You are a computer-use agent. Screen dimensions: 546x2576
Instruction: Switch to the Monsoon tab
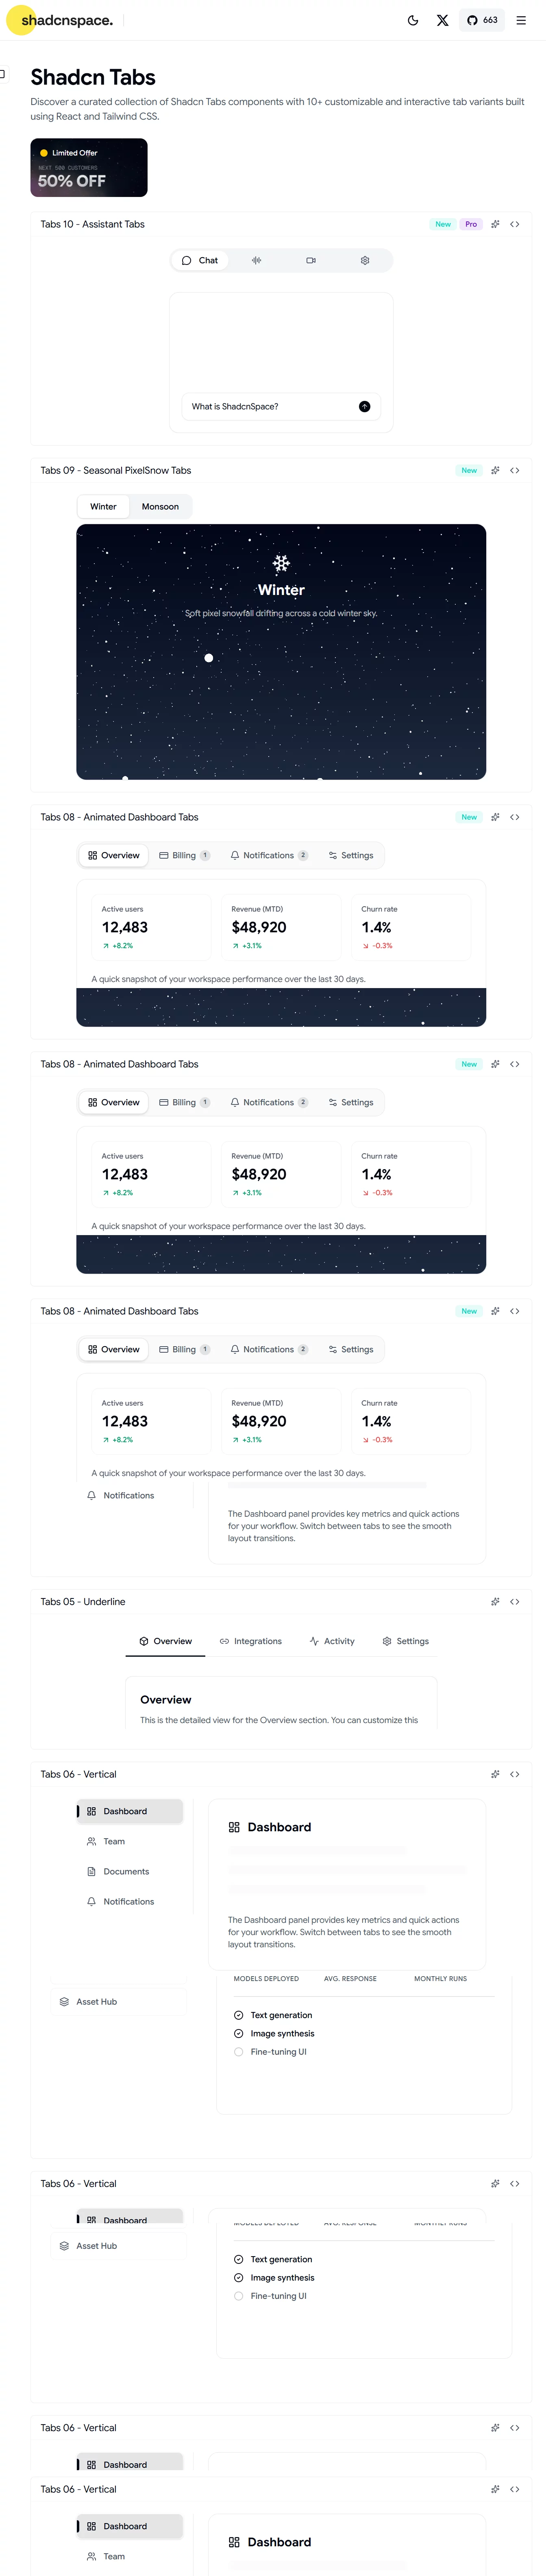click(161, 506)
